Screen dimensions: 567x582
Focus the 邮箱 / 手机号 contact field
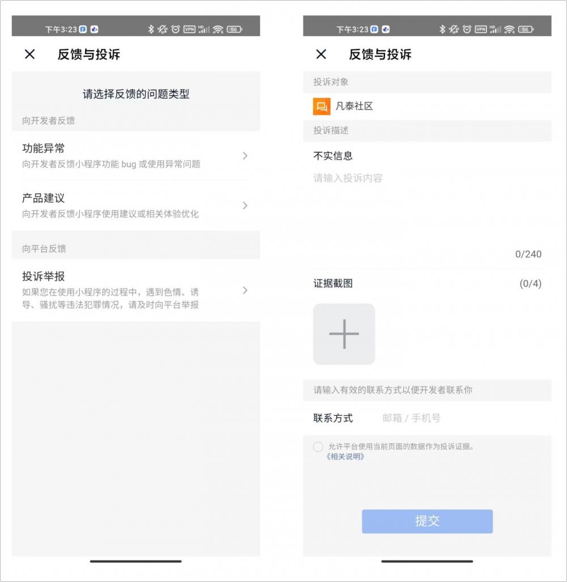pyautogui.click(x=460, y=418)
